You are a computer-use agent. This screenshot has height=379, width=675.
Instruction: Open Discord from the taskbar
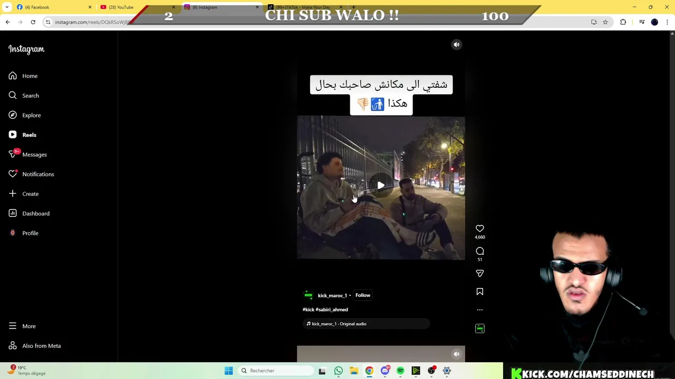[x=385, y=371]
